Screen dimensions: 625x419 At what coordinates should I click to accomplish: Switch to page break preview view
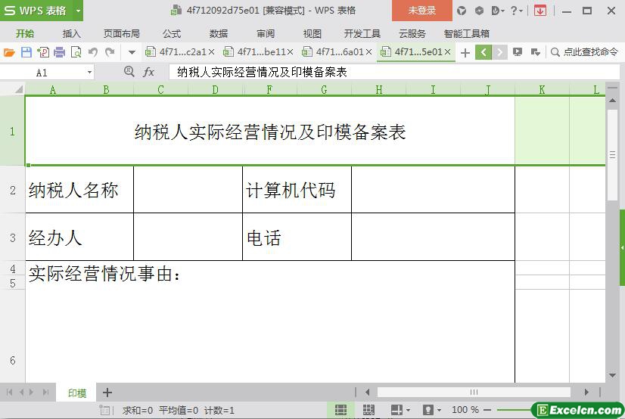368,410
